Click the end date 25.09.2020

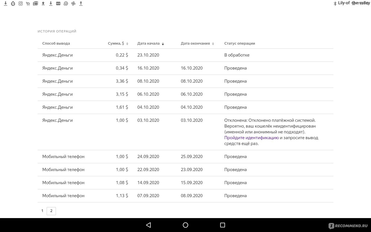pyautogui.click(x=192, y=157)
